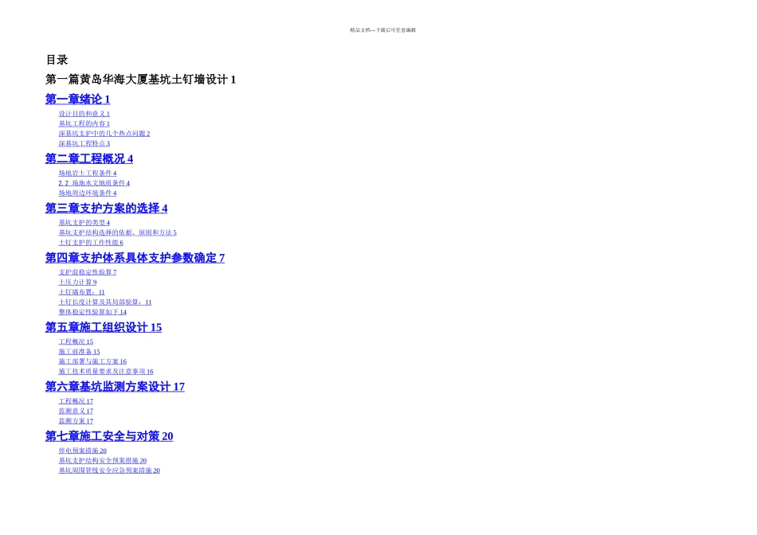Open chapter link 第二章工程概况 4
This screenshot has height=535, width=757.
click(x=89, y=158)
